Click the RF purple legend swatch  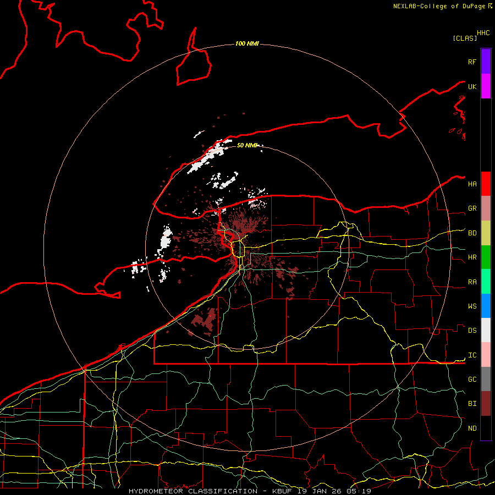[x=486, y=62]
